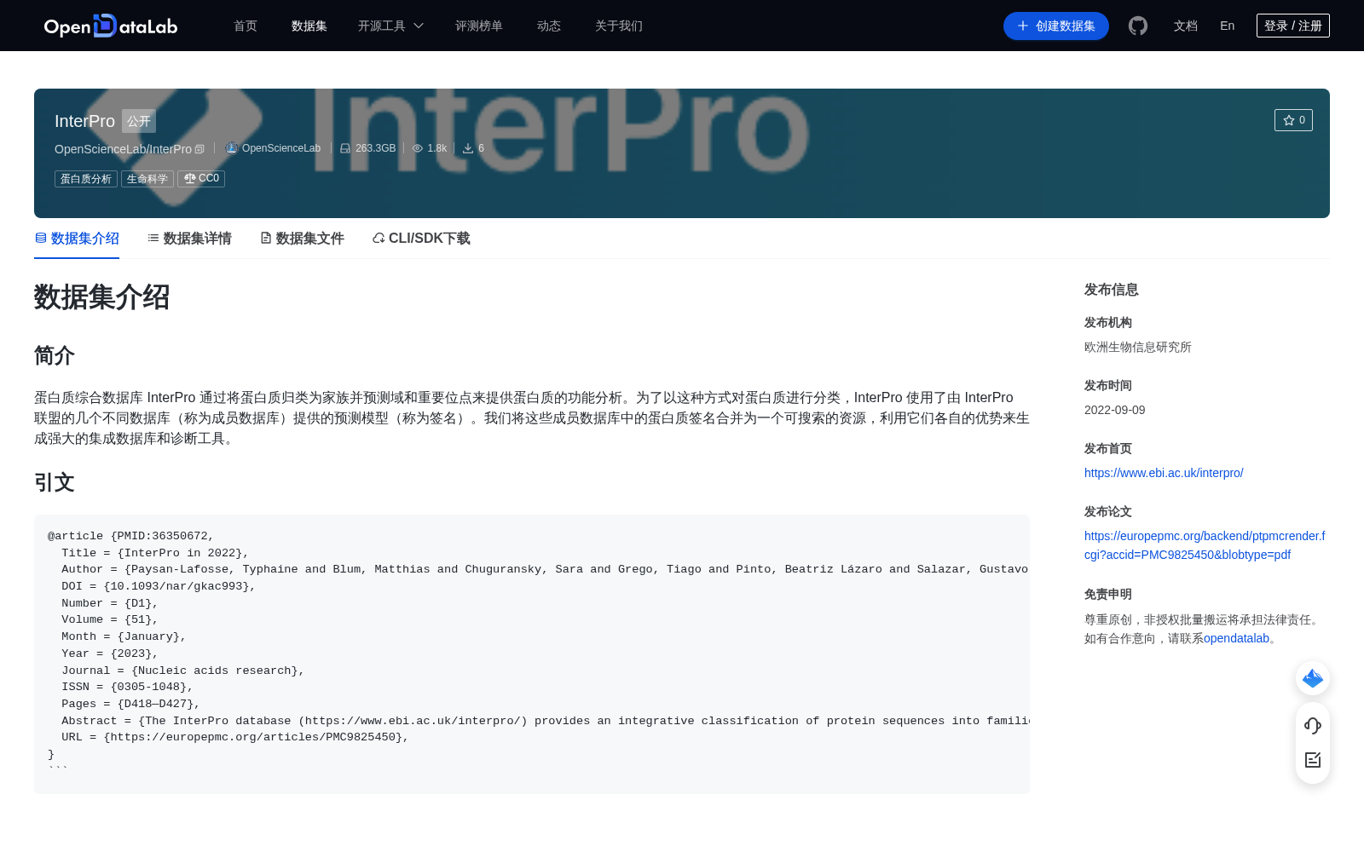
Task: Click the views eye icon
Action: click(x=418, y=148)
